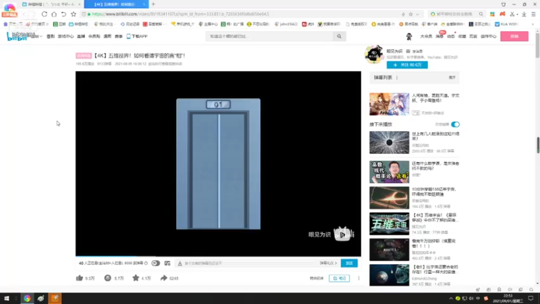
Task: Open danmaku font style 'A' icon
Action: click(180, 263)
